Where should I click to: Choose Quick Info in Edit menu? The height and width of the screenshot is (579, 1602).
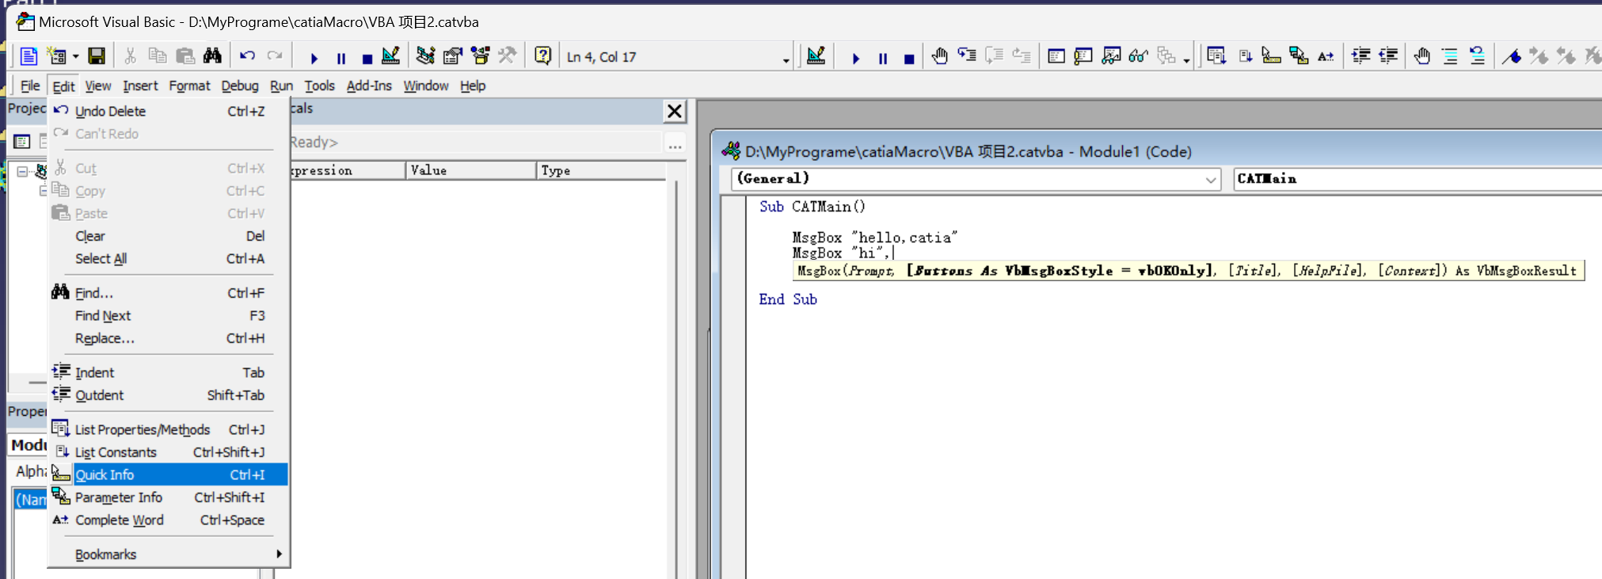click(168, 474)
